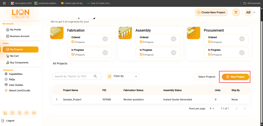
Task: Open the Filter By dropdown
Action: (x=123, y=76)
